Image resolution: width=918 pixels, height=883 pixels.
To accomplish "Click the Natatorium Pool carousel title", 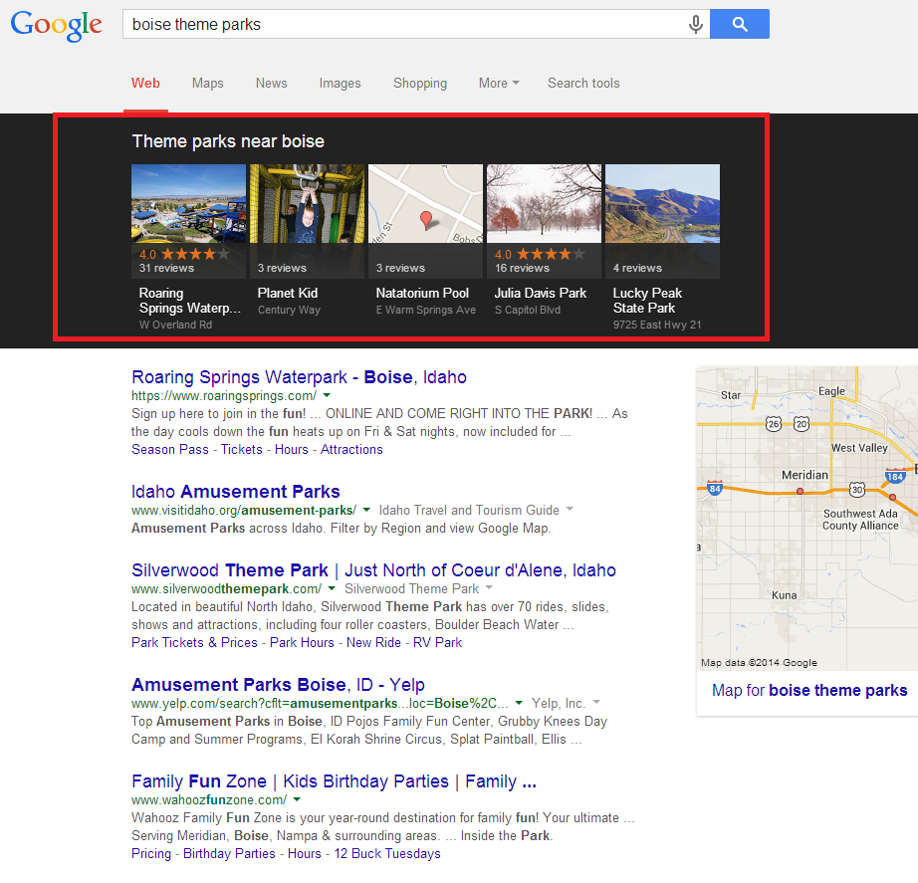I will 422,293.
